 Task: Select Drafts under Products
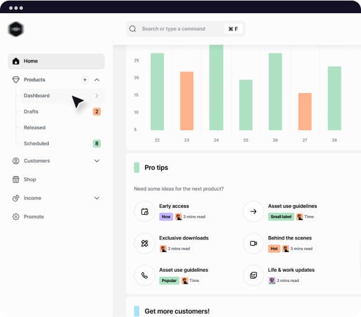pos(32,111)
